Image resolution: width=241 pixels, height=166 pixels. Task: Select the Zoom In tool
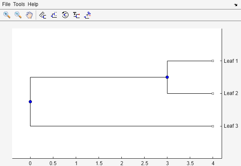coord(7,15)
